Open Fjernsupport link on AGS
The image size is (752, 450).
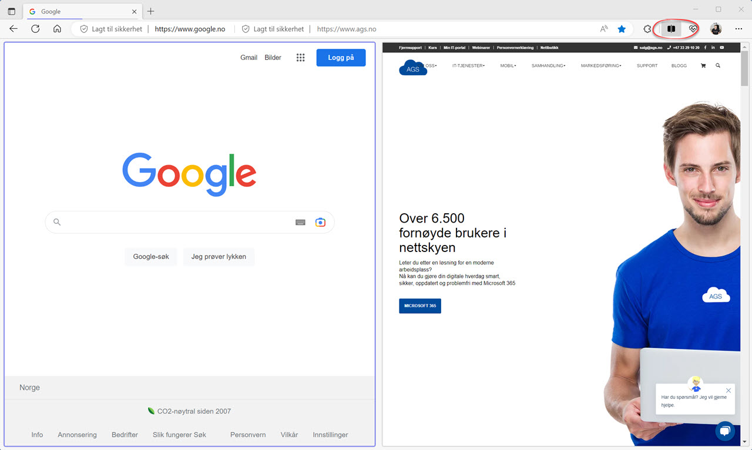410,48
